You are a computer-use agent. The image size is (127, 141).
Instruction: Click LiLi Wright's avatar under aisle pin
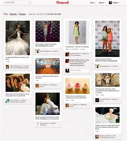point(37,86)
